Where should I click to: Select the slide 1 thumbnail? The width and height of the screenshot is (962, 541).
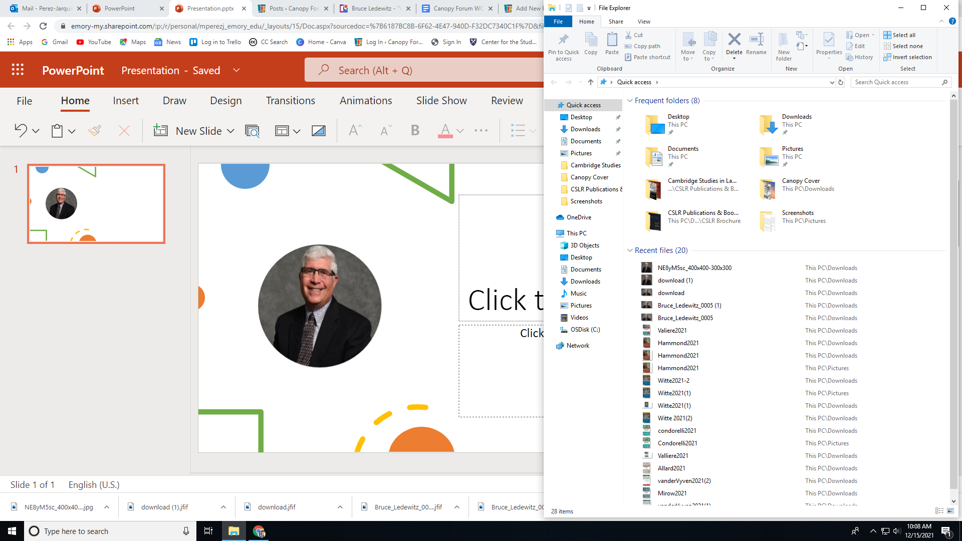pyautogui.click(x=96, y=204)
